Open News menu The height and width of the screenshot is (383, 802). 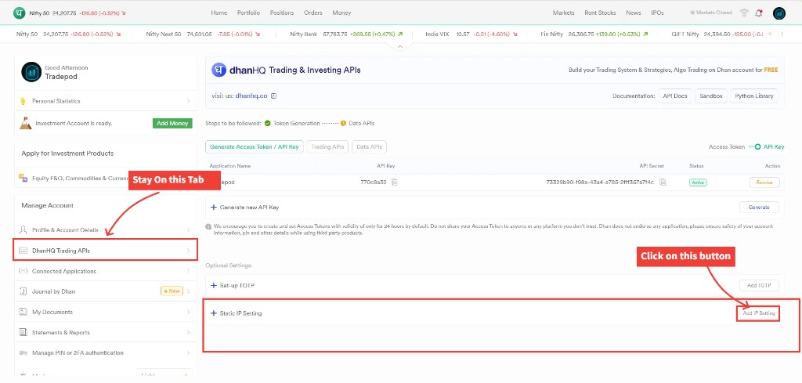[x=633, y=13]
